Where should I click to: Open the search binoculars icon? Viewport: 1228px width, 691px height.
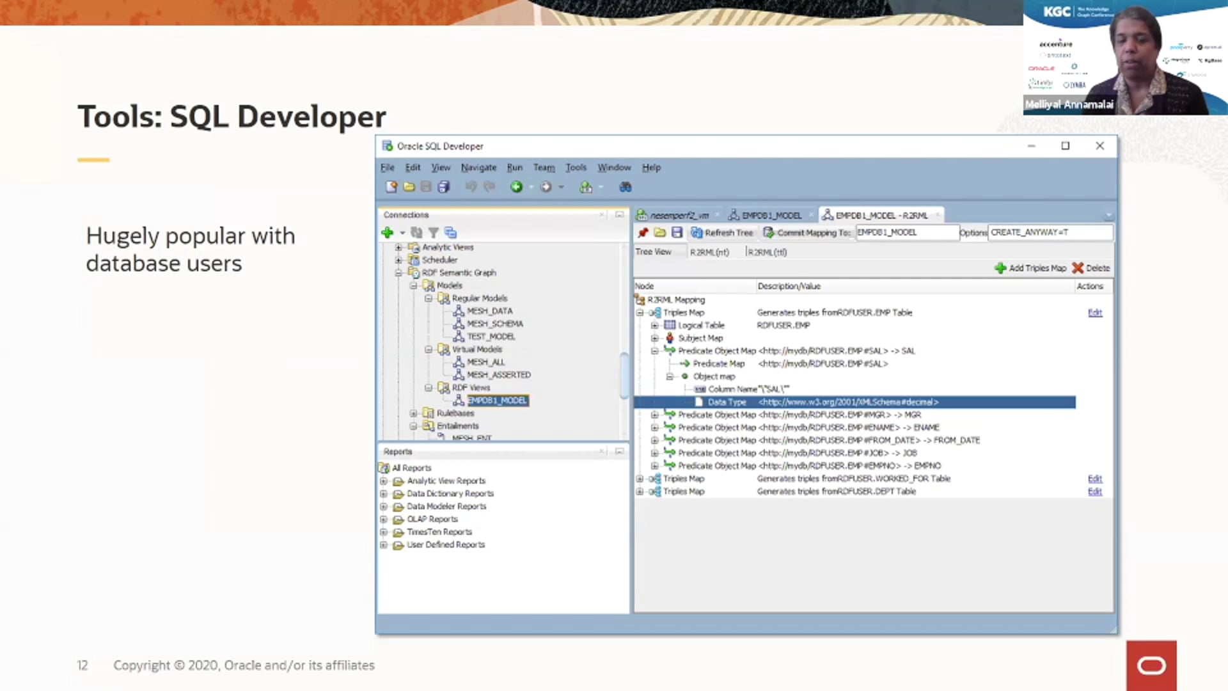625,186
